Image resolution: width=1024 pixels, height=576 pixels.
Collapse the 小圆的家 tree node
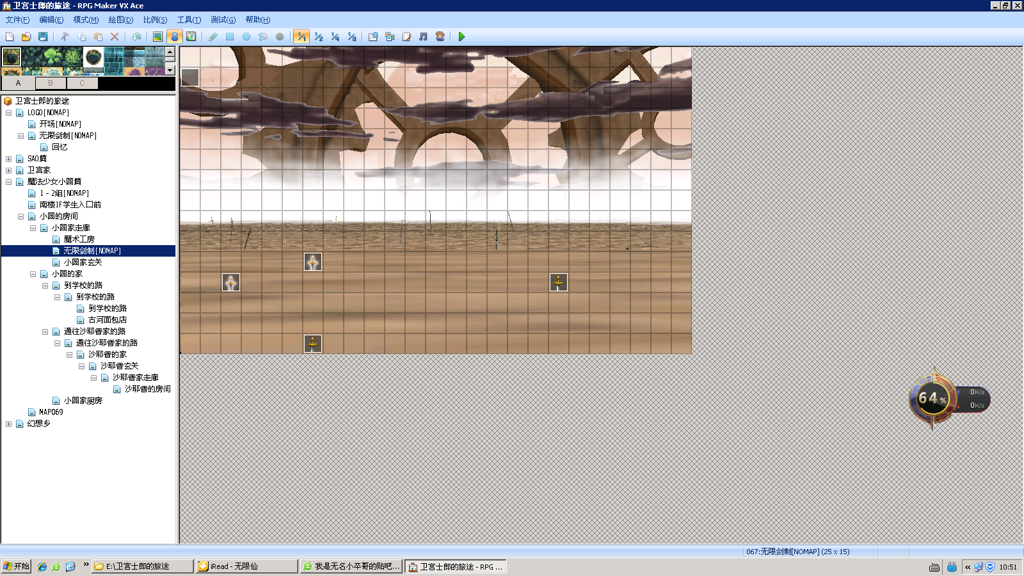(33, 274)
